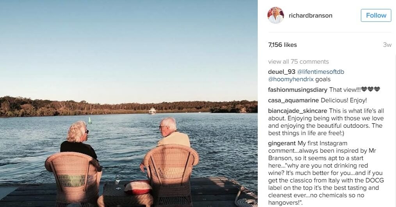Click the left wicker chair
396x207 pixels.
(x=74, y=178)
